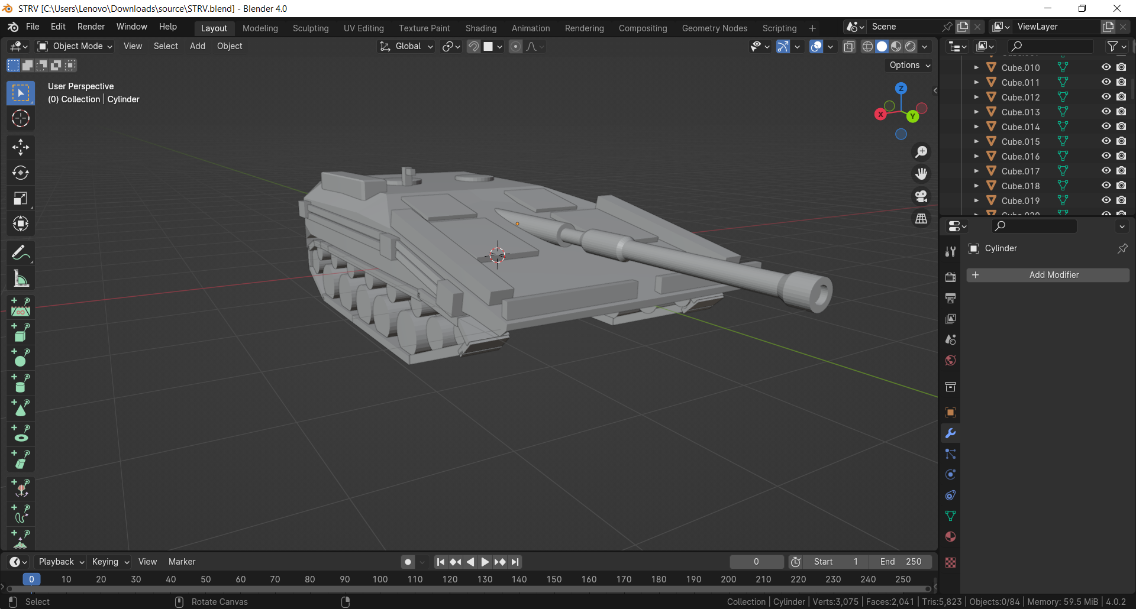This screenshot has height=609, width=1136.
Task: Click the zoom viewport magnifier icon
Action: 921,152
